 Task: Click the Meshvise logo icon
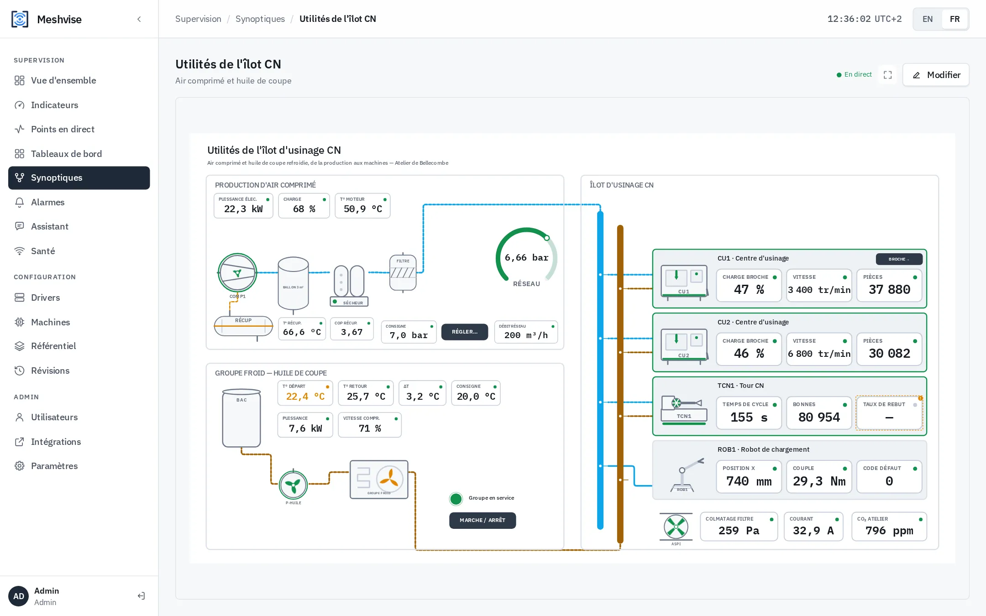pyautogui.click(x=20, y=19)
